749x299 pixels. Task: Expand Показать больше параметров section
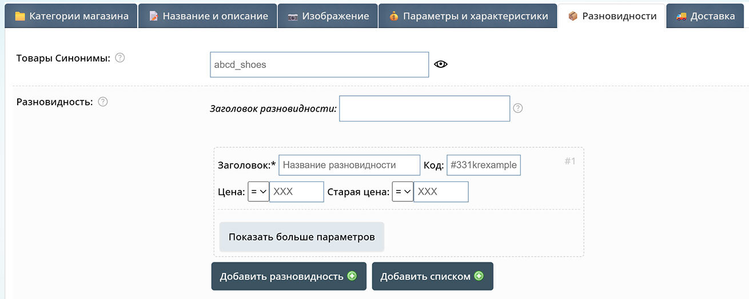(x=301, y=237)
